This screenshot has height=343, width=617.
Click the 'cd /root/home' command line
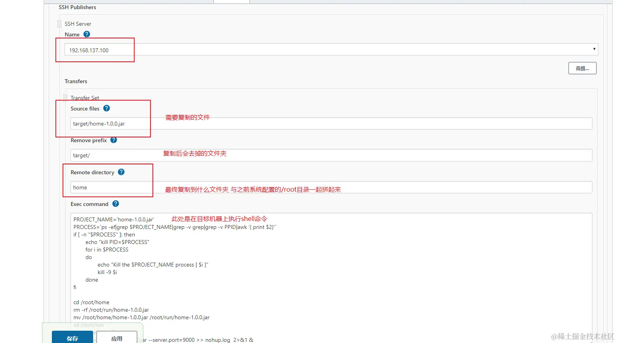click(x=91, y=302)
